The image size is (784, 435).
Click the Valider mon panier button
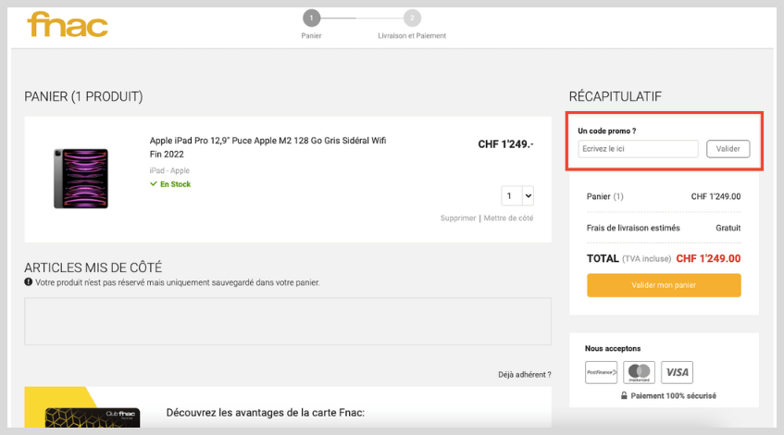tap(664, 285)
